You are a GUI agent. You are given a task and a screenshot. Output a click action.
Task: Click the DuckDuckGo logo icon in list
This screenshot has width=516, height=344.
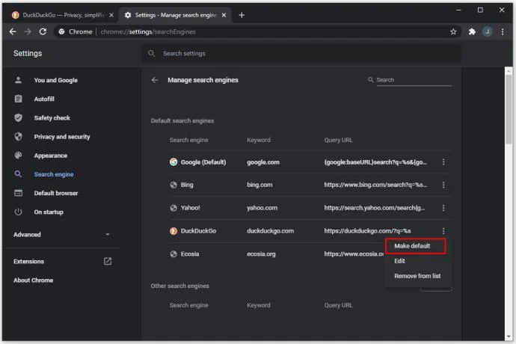[173, 231]
